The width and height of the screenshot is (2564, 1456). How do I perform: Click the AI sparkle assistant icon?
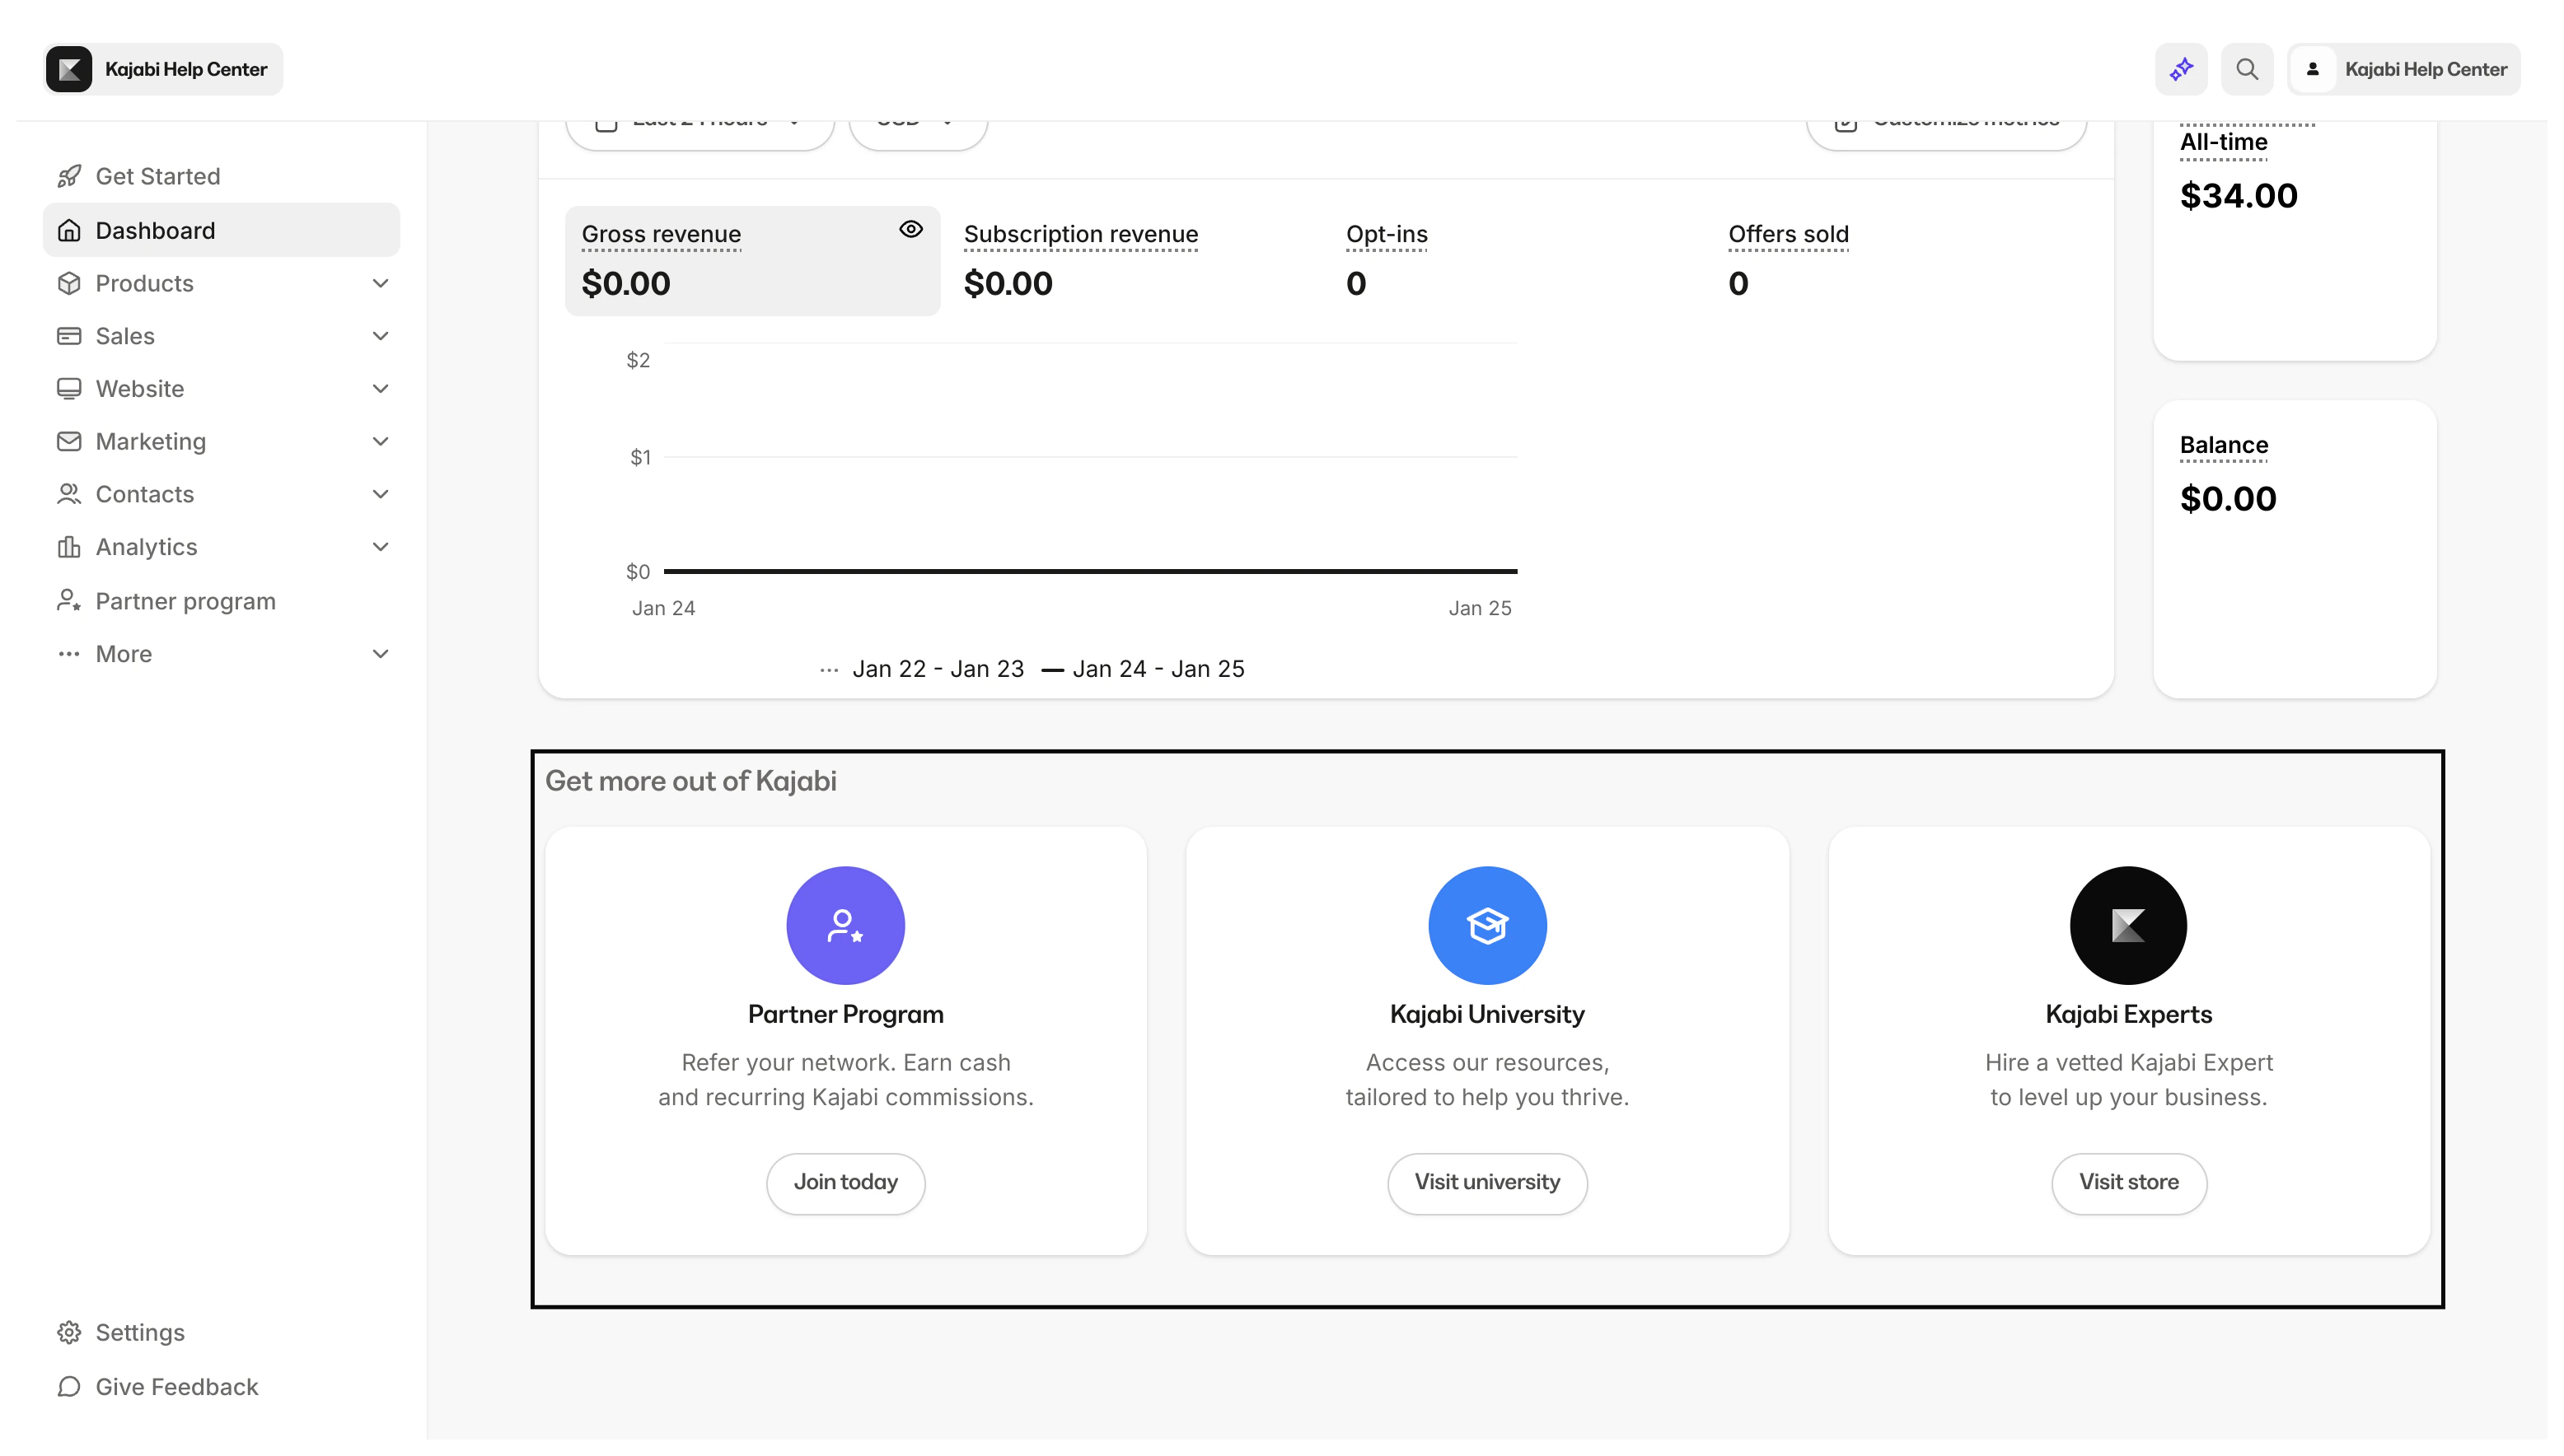(x=2181, y=69)
